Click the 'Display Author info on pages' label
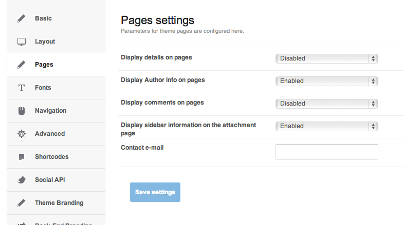 163,80
